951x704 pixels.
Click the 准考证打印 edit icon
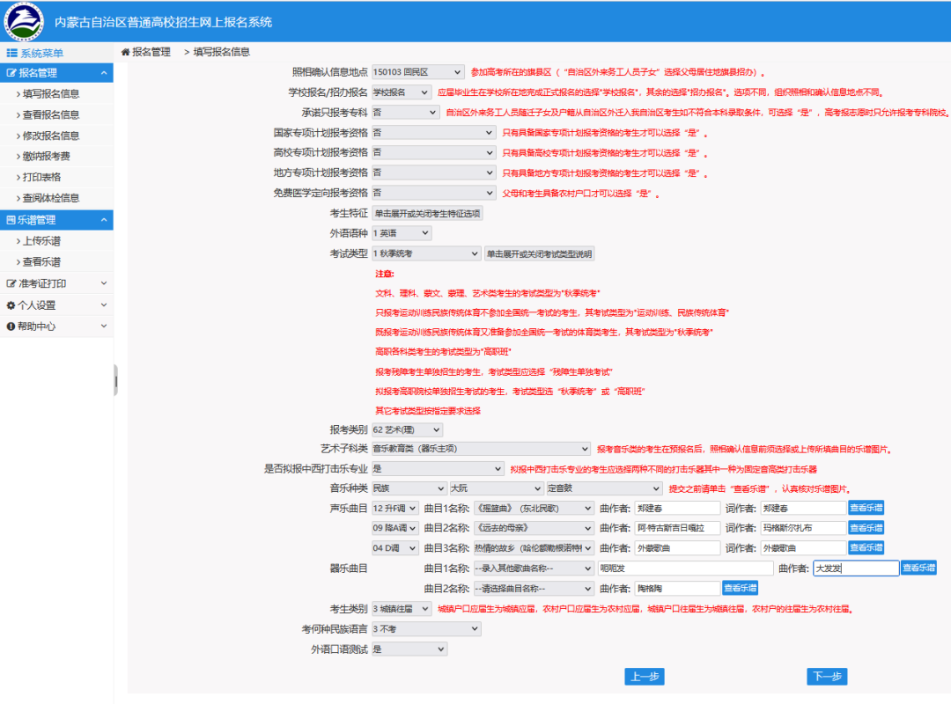(11, 284)
